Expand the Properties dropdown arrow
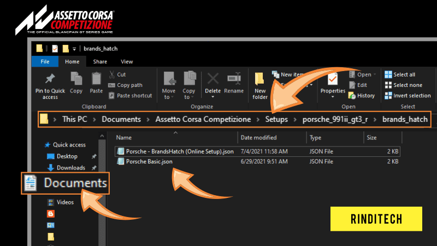The height and width of the screenshot is (246, 437). point(333,97)
